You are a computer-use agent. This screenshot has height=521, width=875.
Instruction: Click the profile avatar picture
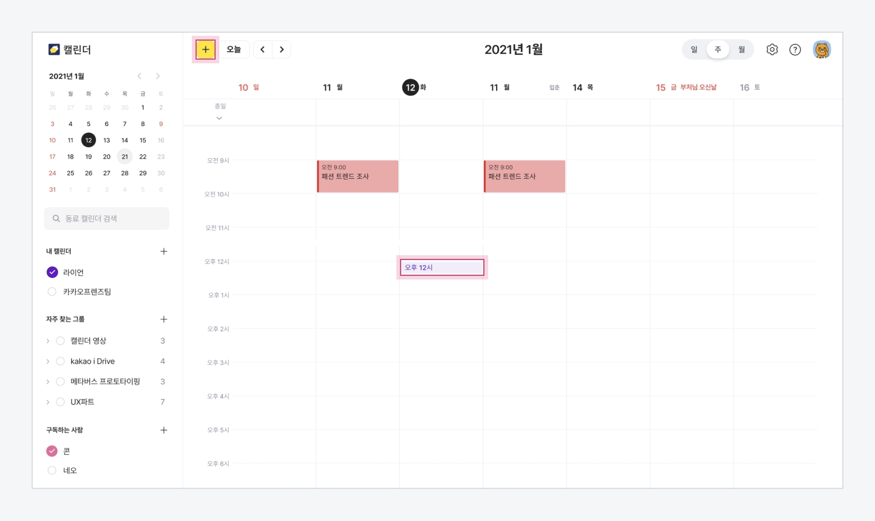[x=821, y=50]
